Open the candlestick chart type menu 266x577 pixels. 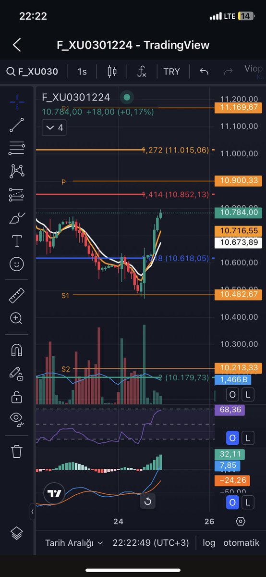pos(112,72)
